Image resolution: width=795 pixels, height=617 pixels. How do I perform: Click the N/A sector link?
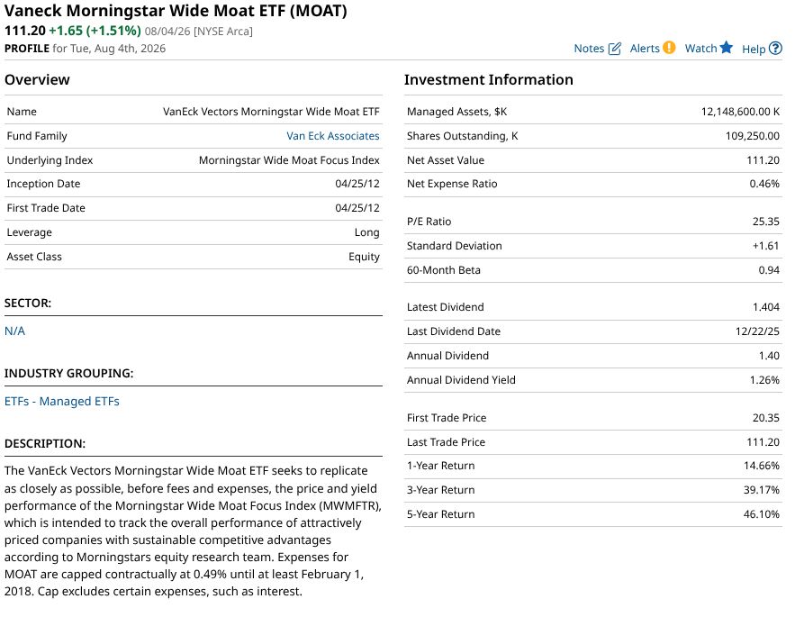coord(14,331)
